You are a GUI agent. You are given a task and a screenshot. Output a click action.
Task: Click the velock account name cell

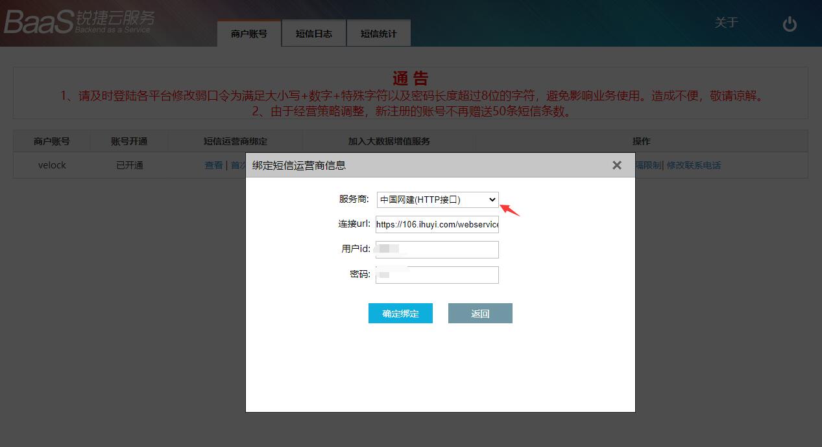pos(52,165)
